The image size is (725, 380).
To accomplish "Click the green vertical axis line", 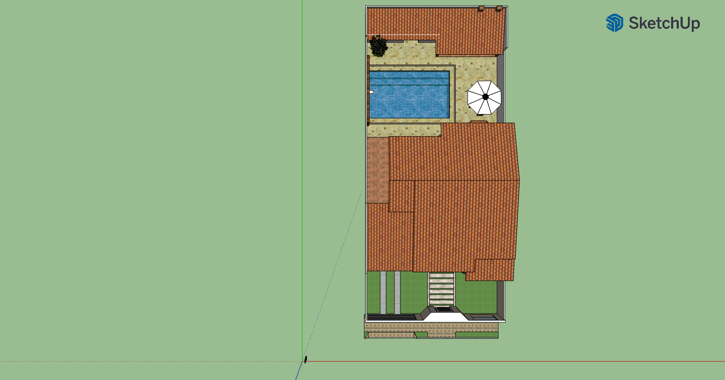I will click(x=302, y=172).
